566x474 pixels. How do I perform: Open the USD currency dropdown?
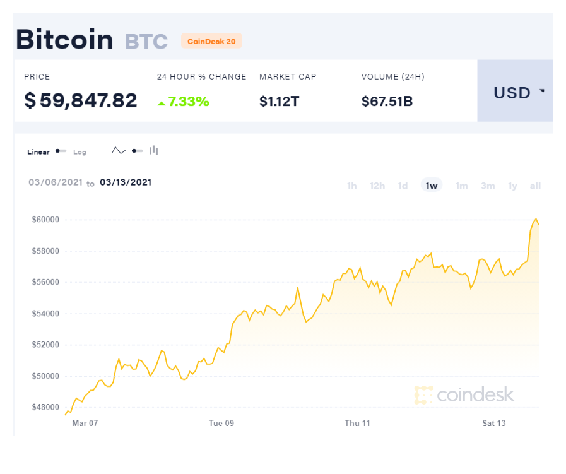[515, 91]
